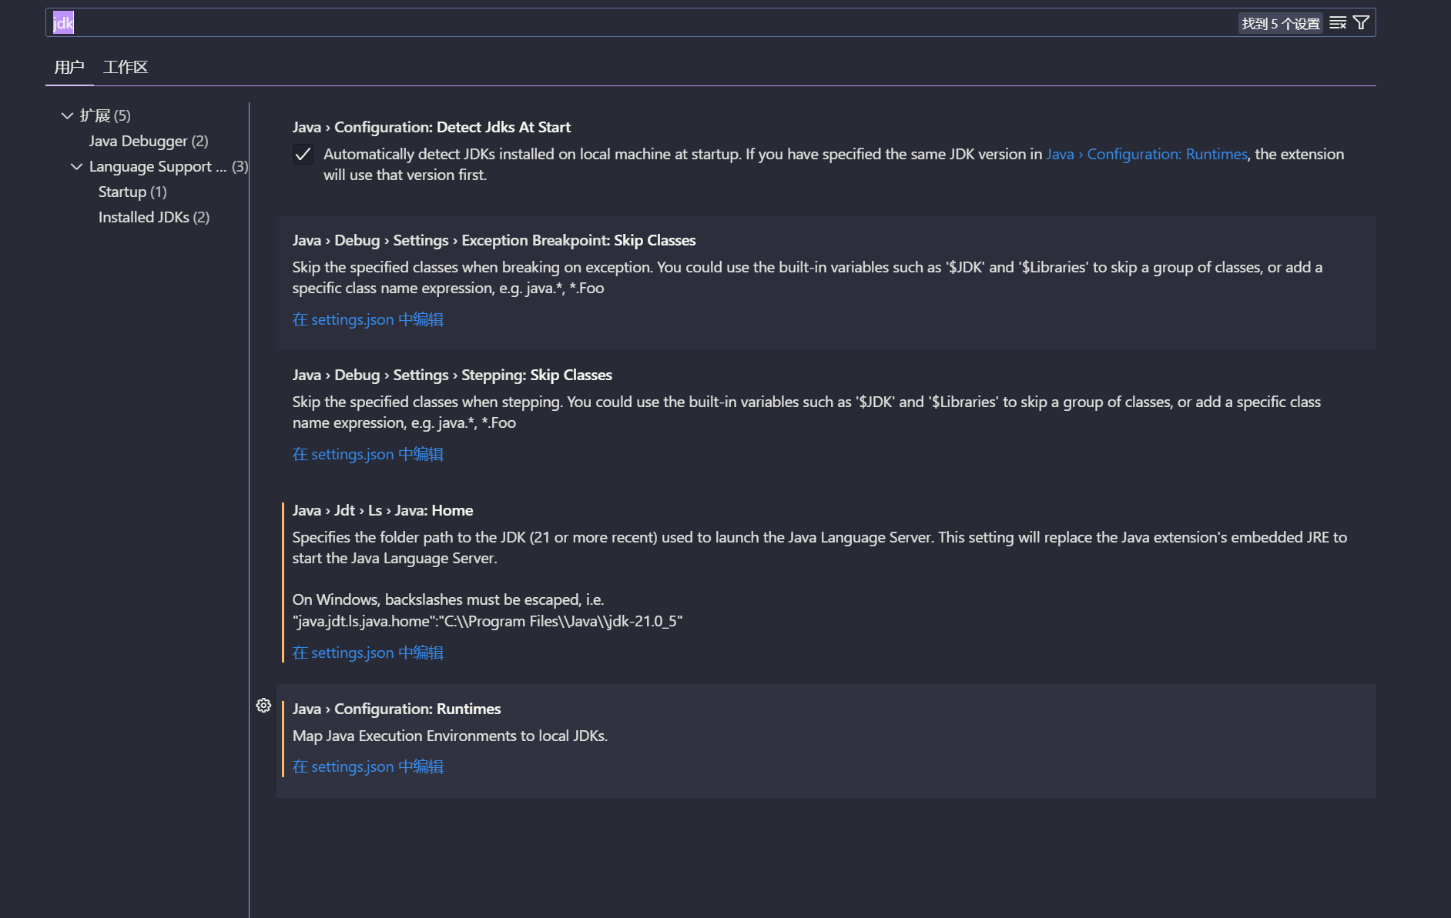
Task: Open Installed JDKs (2) category
Action: click(x=153, y=217)
